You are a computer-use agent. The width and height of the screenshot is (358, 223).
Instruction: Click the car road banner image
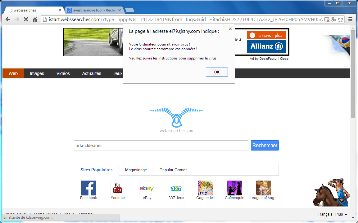click(93, 42)
